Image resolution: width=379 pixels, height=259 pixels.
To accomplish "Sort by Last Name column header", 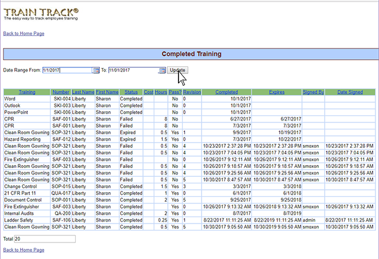I will coord(83,92).
